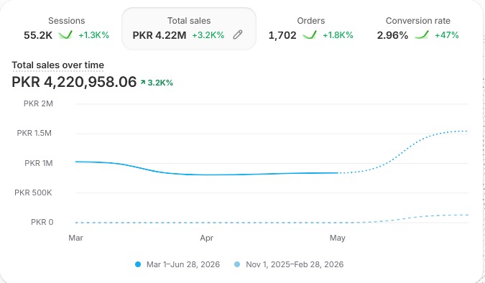This screenshot has width=485, height=283.
Task: Click the Sessions sparkline trend icon
Action: (65, 34)
